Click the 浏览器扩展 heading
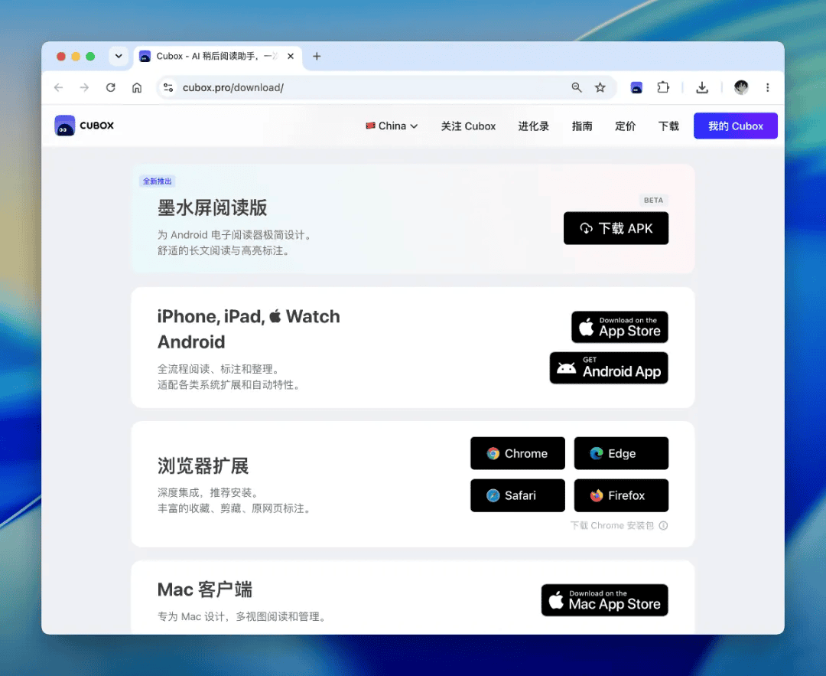 (x=203, y=466)
